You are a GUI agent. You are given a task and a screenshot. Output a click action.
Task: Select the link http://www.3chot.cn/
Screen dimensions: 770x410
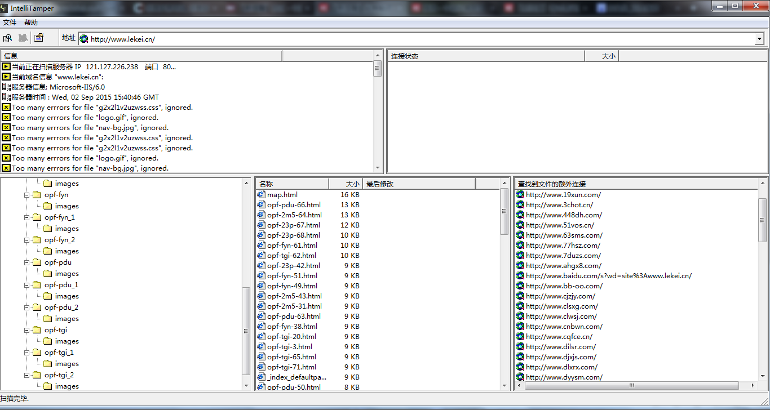(x=559, y=204)
